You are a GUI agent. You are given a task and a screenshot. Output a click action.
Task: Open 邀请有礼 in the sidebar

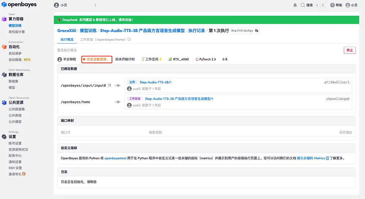pos(17,174)
